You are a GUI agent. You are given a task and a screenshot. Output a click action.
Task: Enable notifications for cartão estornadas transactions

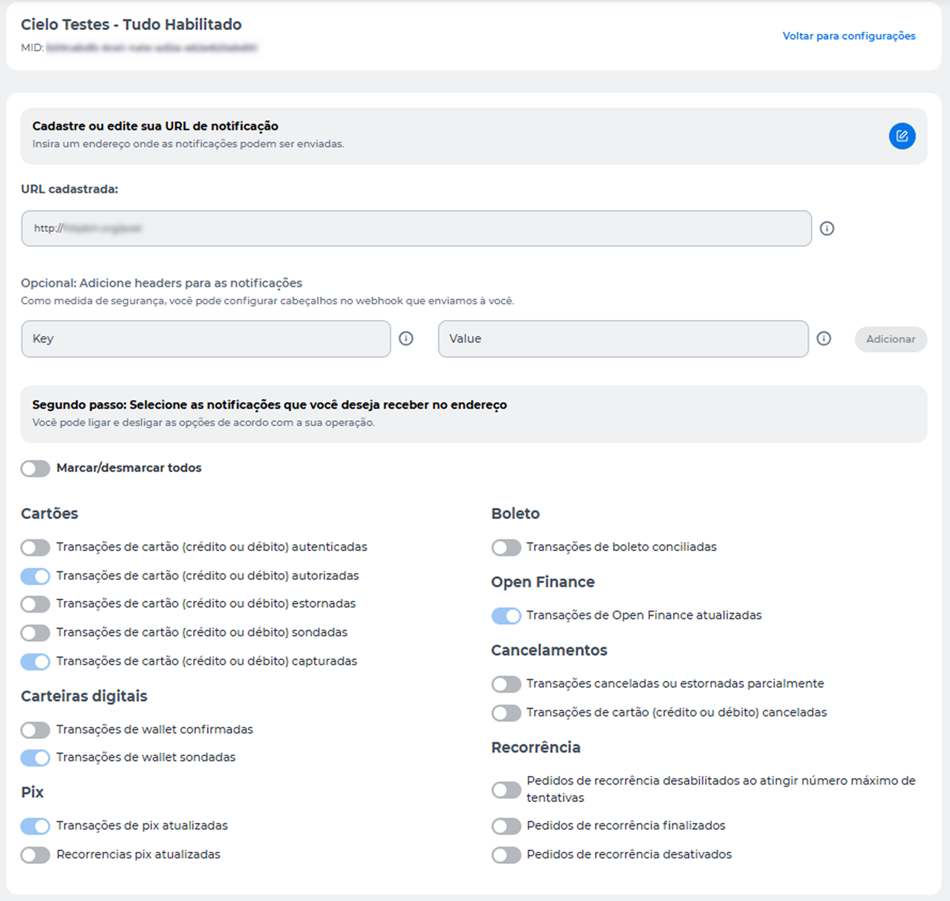tap(36, 604)
